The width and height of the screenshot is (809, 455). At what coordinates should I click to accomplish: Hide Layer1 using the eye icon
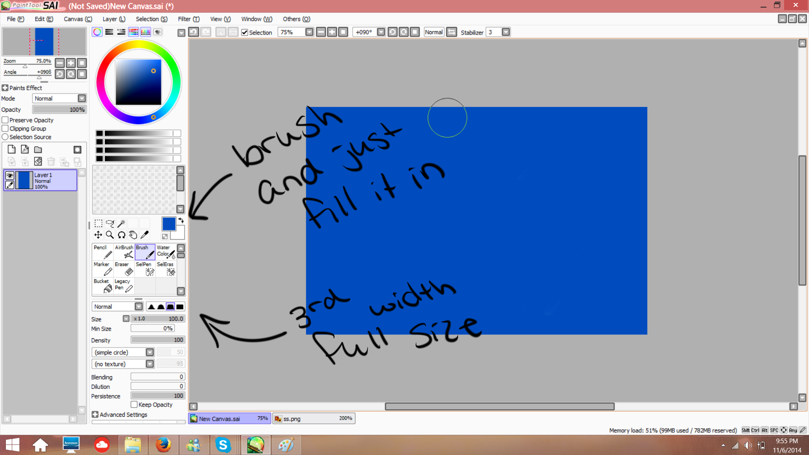pyautogui.click(x=10, y=175)
